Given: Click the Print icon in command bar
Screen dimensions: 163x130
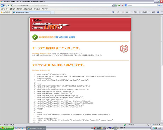Looking at the screenshot, I should [127, 12].
